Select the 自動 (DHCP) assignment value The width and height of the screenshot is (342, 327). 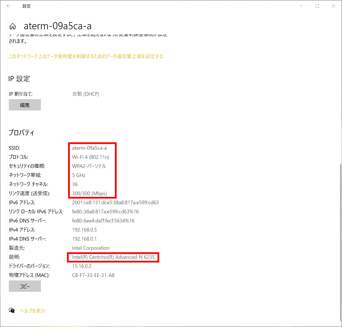86,94
